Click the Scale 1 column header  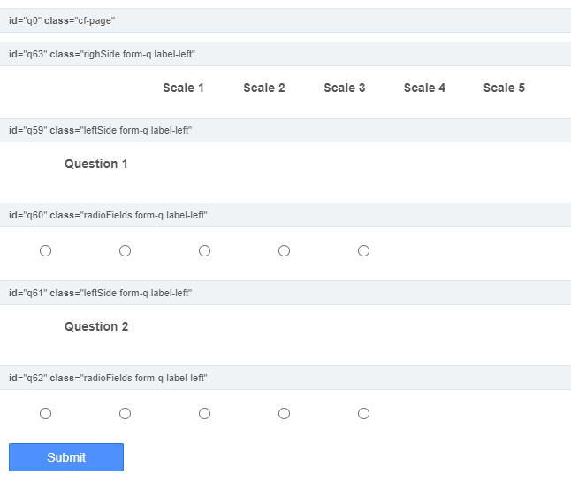(x=183, y=88)
